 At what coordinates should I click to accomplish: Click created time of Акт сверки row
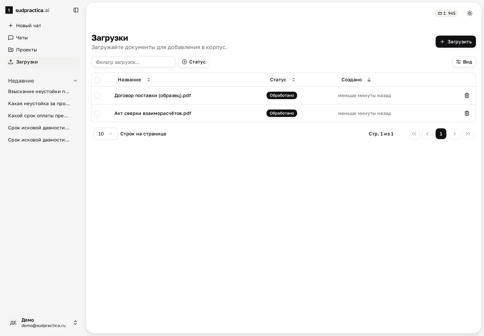[364, 113]
